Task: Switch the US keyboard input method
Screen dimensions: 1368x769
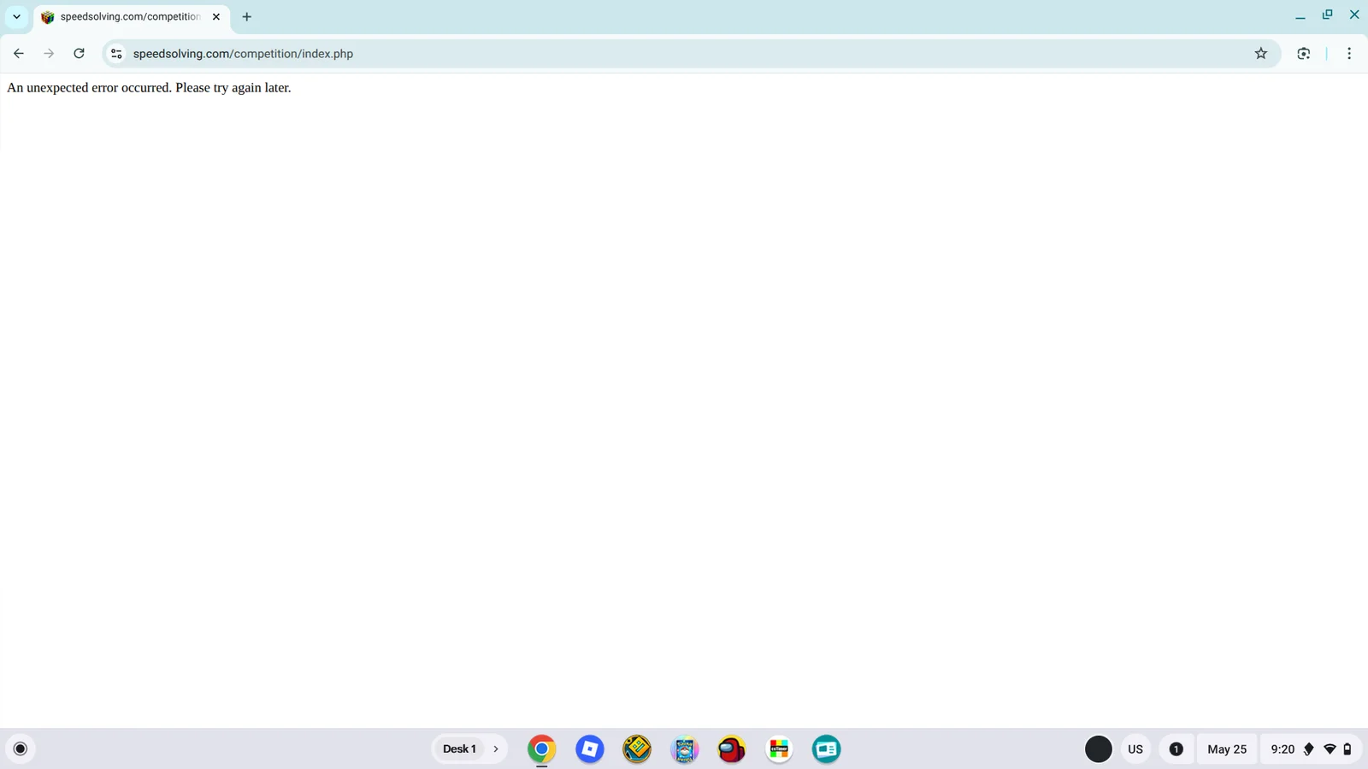Action: click(x=1135, y=749)
